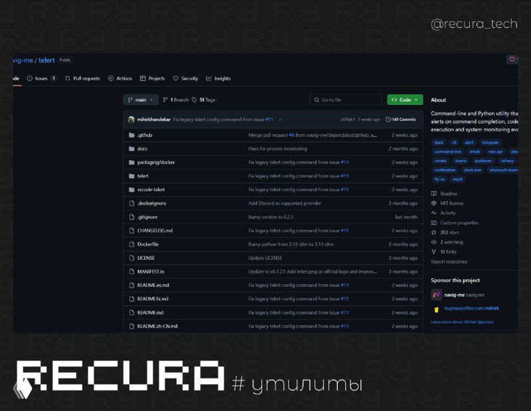The width and height of the screenshot is (531, 411).
Task: Click the Readme book icon in About sidebar
Action: [434, 193]
